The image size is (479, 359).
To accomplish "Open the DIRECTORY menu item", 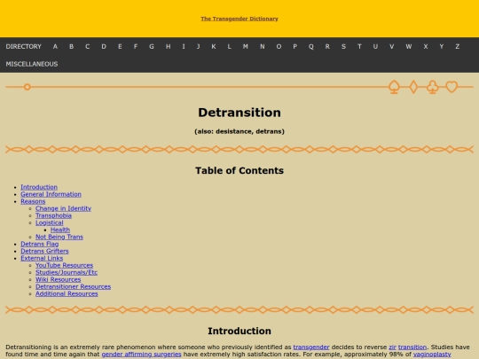I will click(24, 46).
